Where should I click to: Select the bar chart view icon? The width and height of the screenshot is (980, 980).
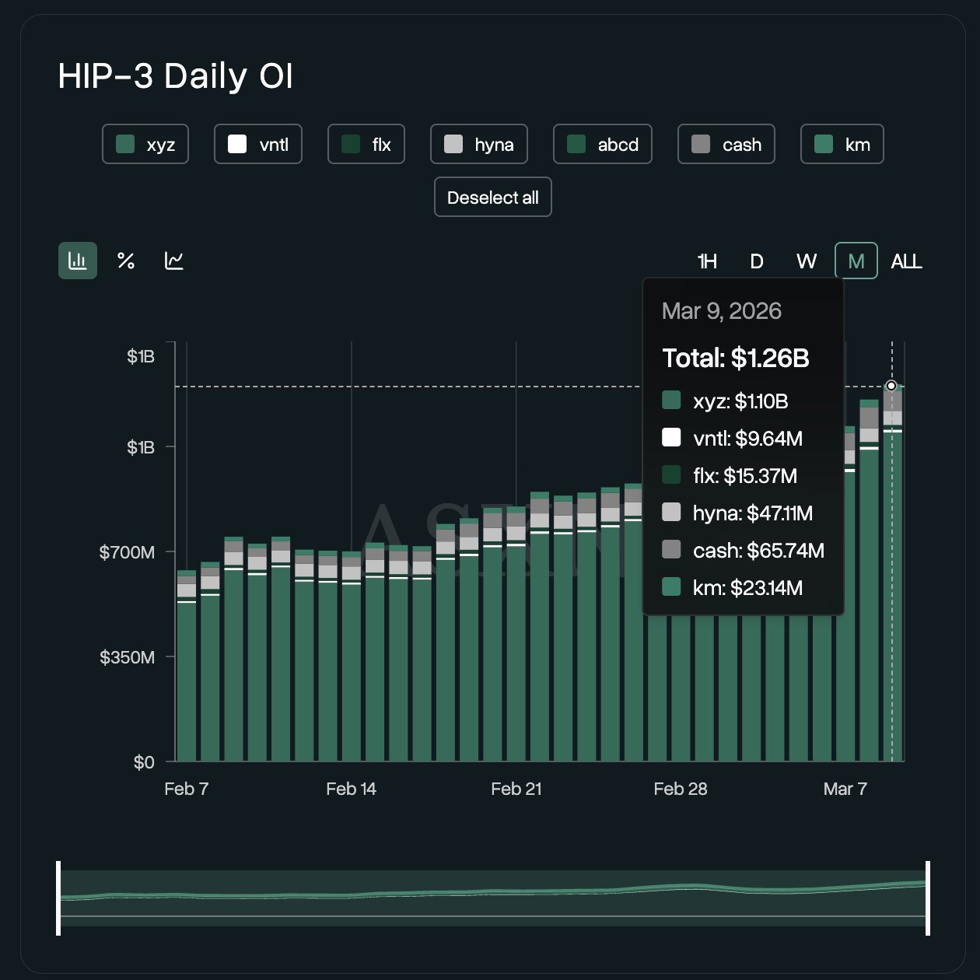pos(77,261)
